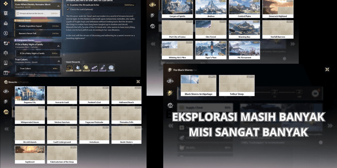This screenshot has width=337, height=168.
Task: Open the Tiger's Maw region card
Action: tap(211, 50)
